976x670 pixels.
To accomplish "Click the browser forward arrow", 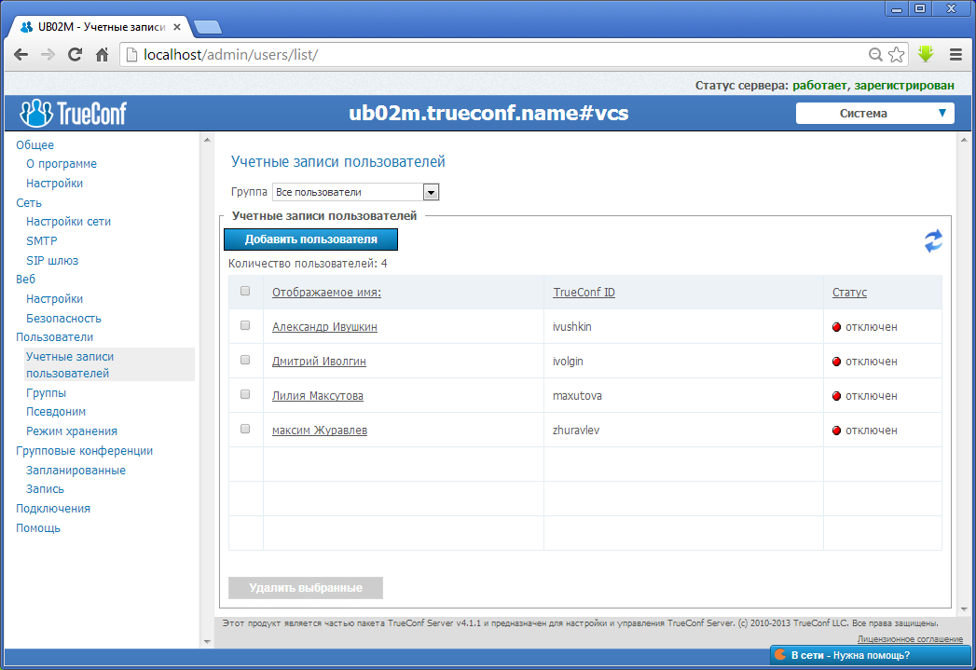I will 48,55.
